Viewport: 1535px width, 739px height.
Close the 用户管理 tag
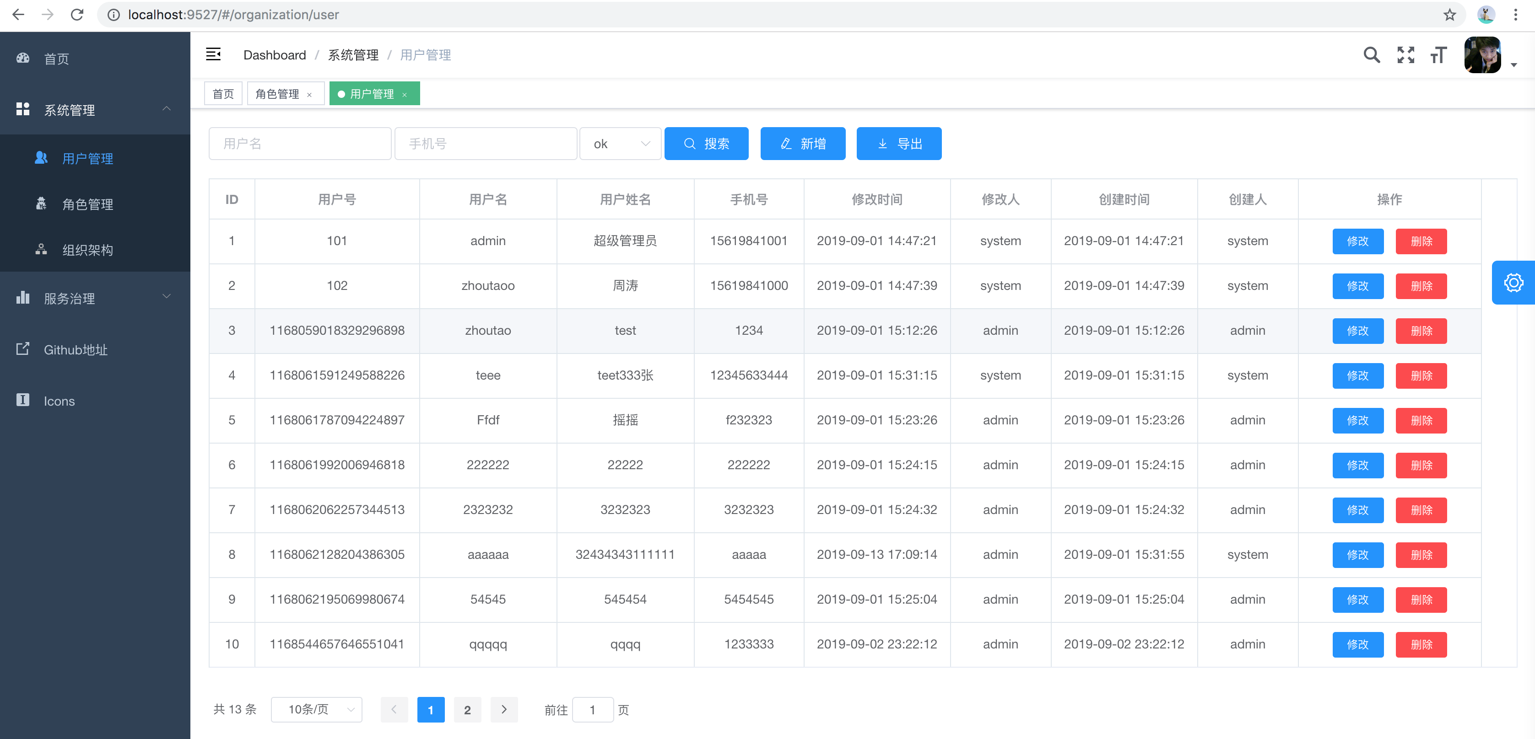405,95
